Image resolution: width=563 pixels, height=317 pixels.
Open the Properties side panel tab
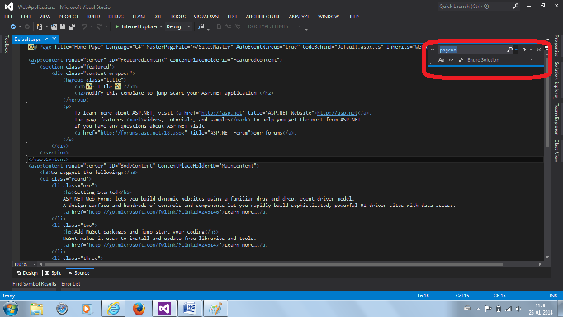[557, 46]
